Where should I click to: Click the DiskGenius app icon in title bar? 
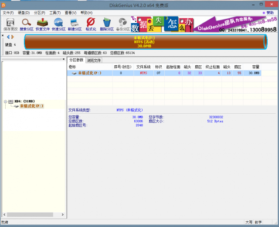click(3, 5)
